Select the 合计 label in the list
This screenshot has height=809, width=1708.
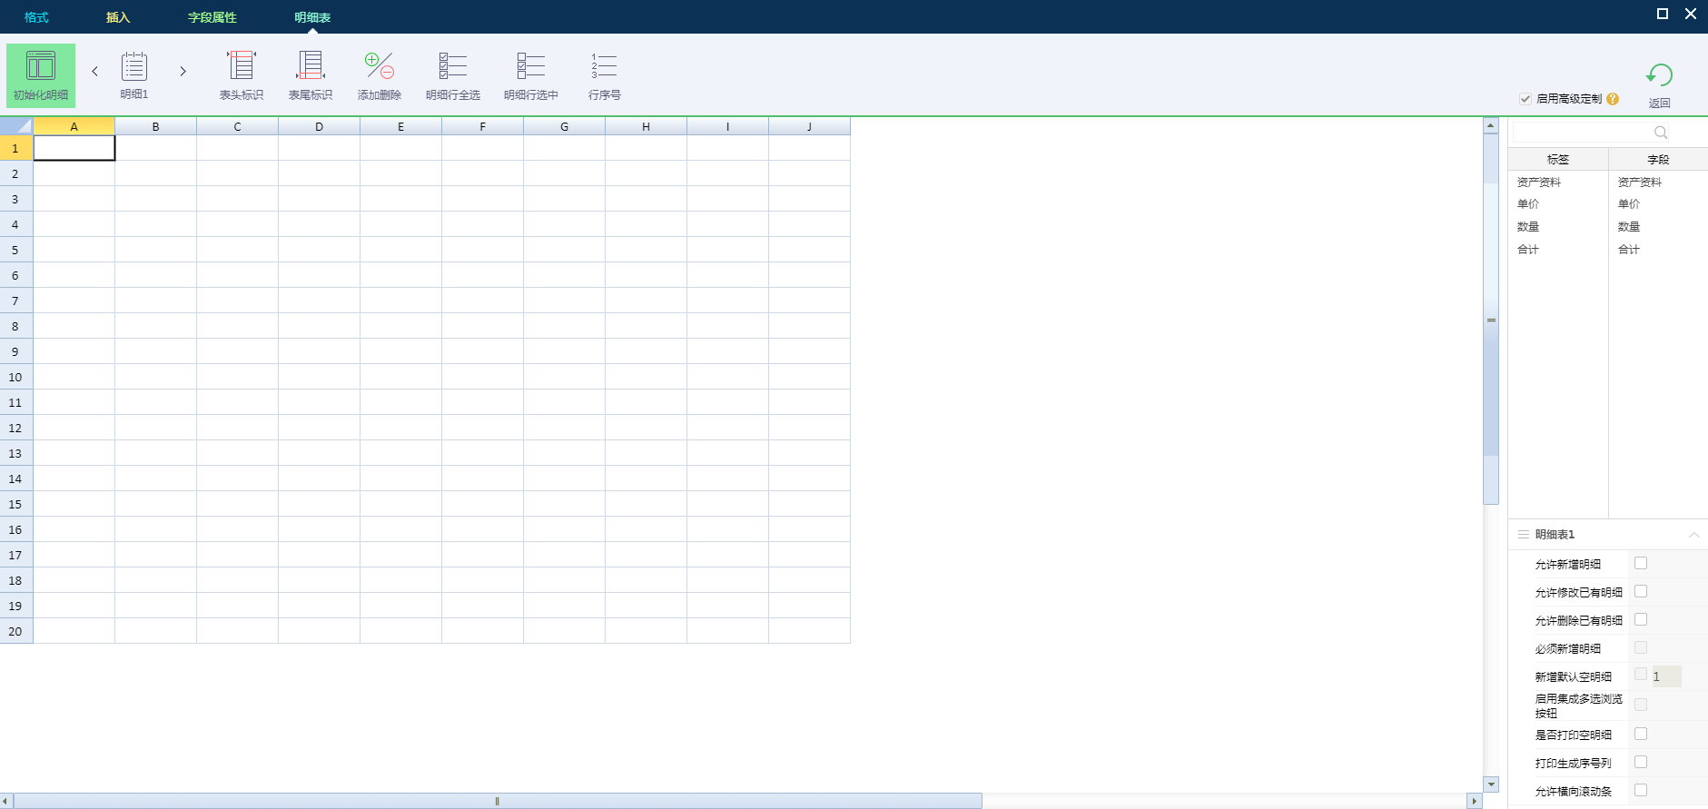click(1528, 250)
